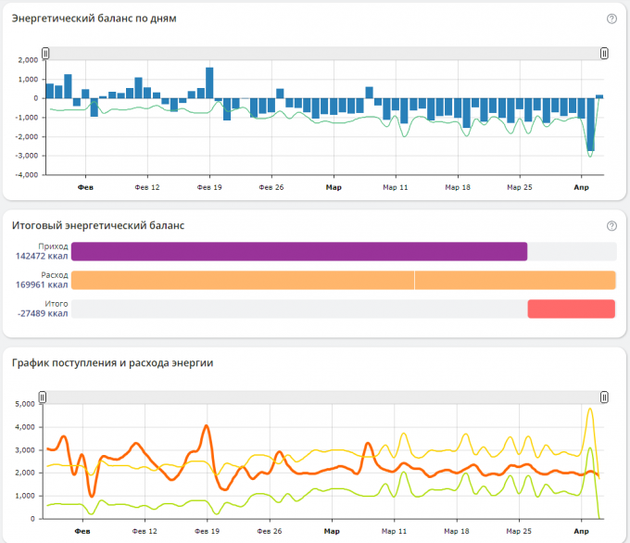Click right range handle of daily balance chart
Viewport: 630px width, 543px height.
click(604, 54)
